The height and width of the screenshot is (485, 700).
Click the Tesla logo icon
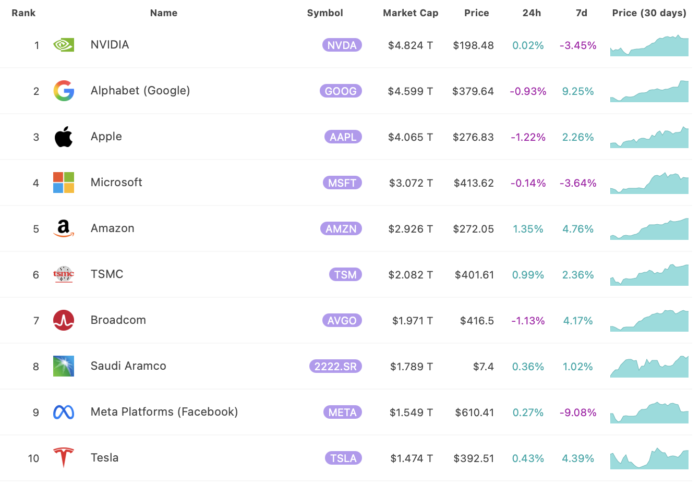(x=64, y=457)
